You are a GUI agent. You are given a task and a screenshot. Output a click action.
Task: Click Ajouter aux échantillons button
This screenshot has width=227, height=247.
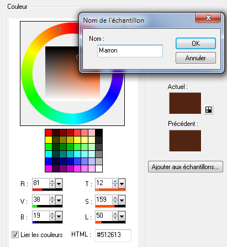pyautogui.click(x=186, y=167)
